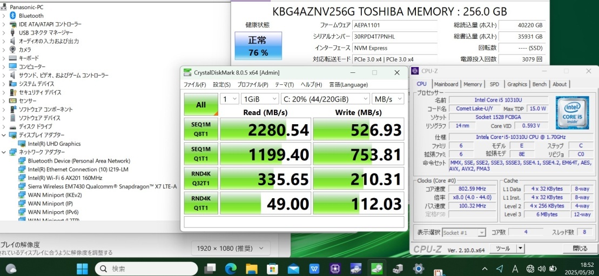This screenshot has height=276, width=599.
Task: Click inside the taskbar 検索 search box
Action: pyautogui.click(x=145, y=268)
